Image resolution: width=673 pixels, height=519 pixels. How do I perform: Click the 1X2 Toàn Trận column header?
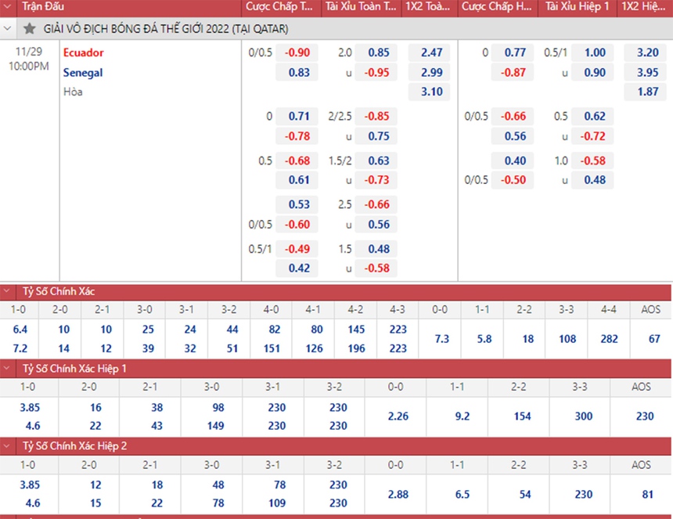coord(428,7)
